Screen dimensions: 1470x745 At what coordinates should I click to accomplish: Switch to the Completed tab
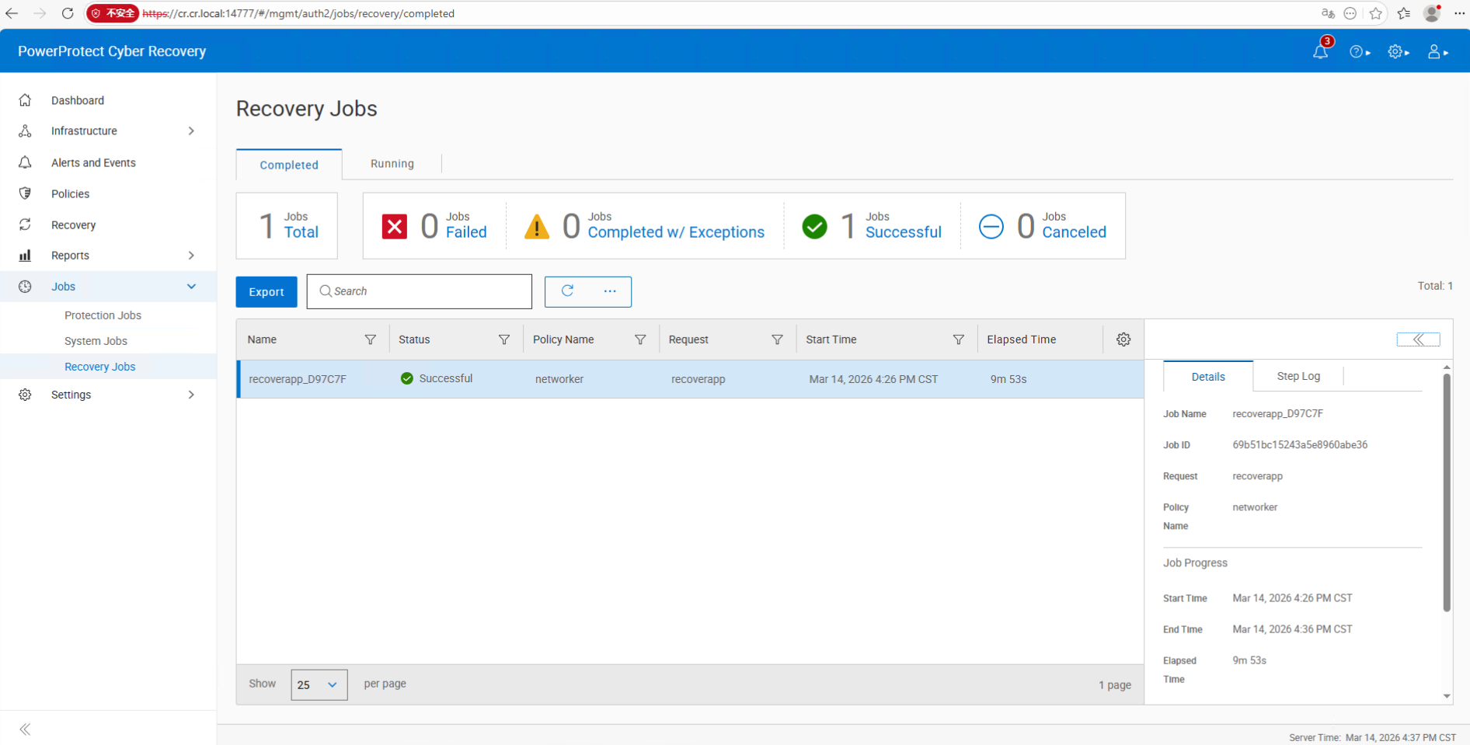(289, 165)
